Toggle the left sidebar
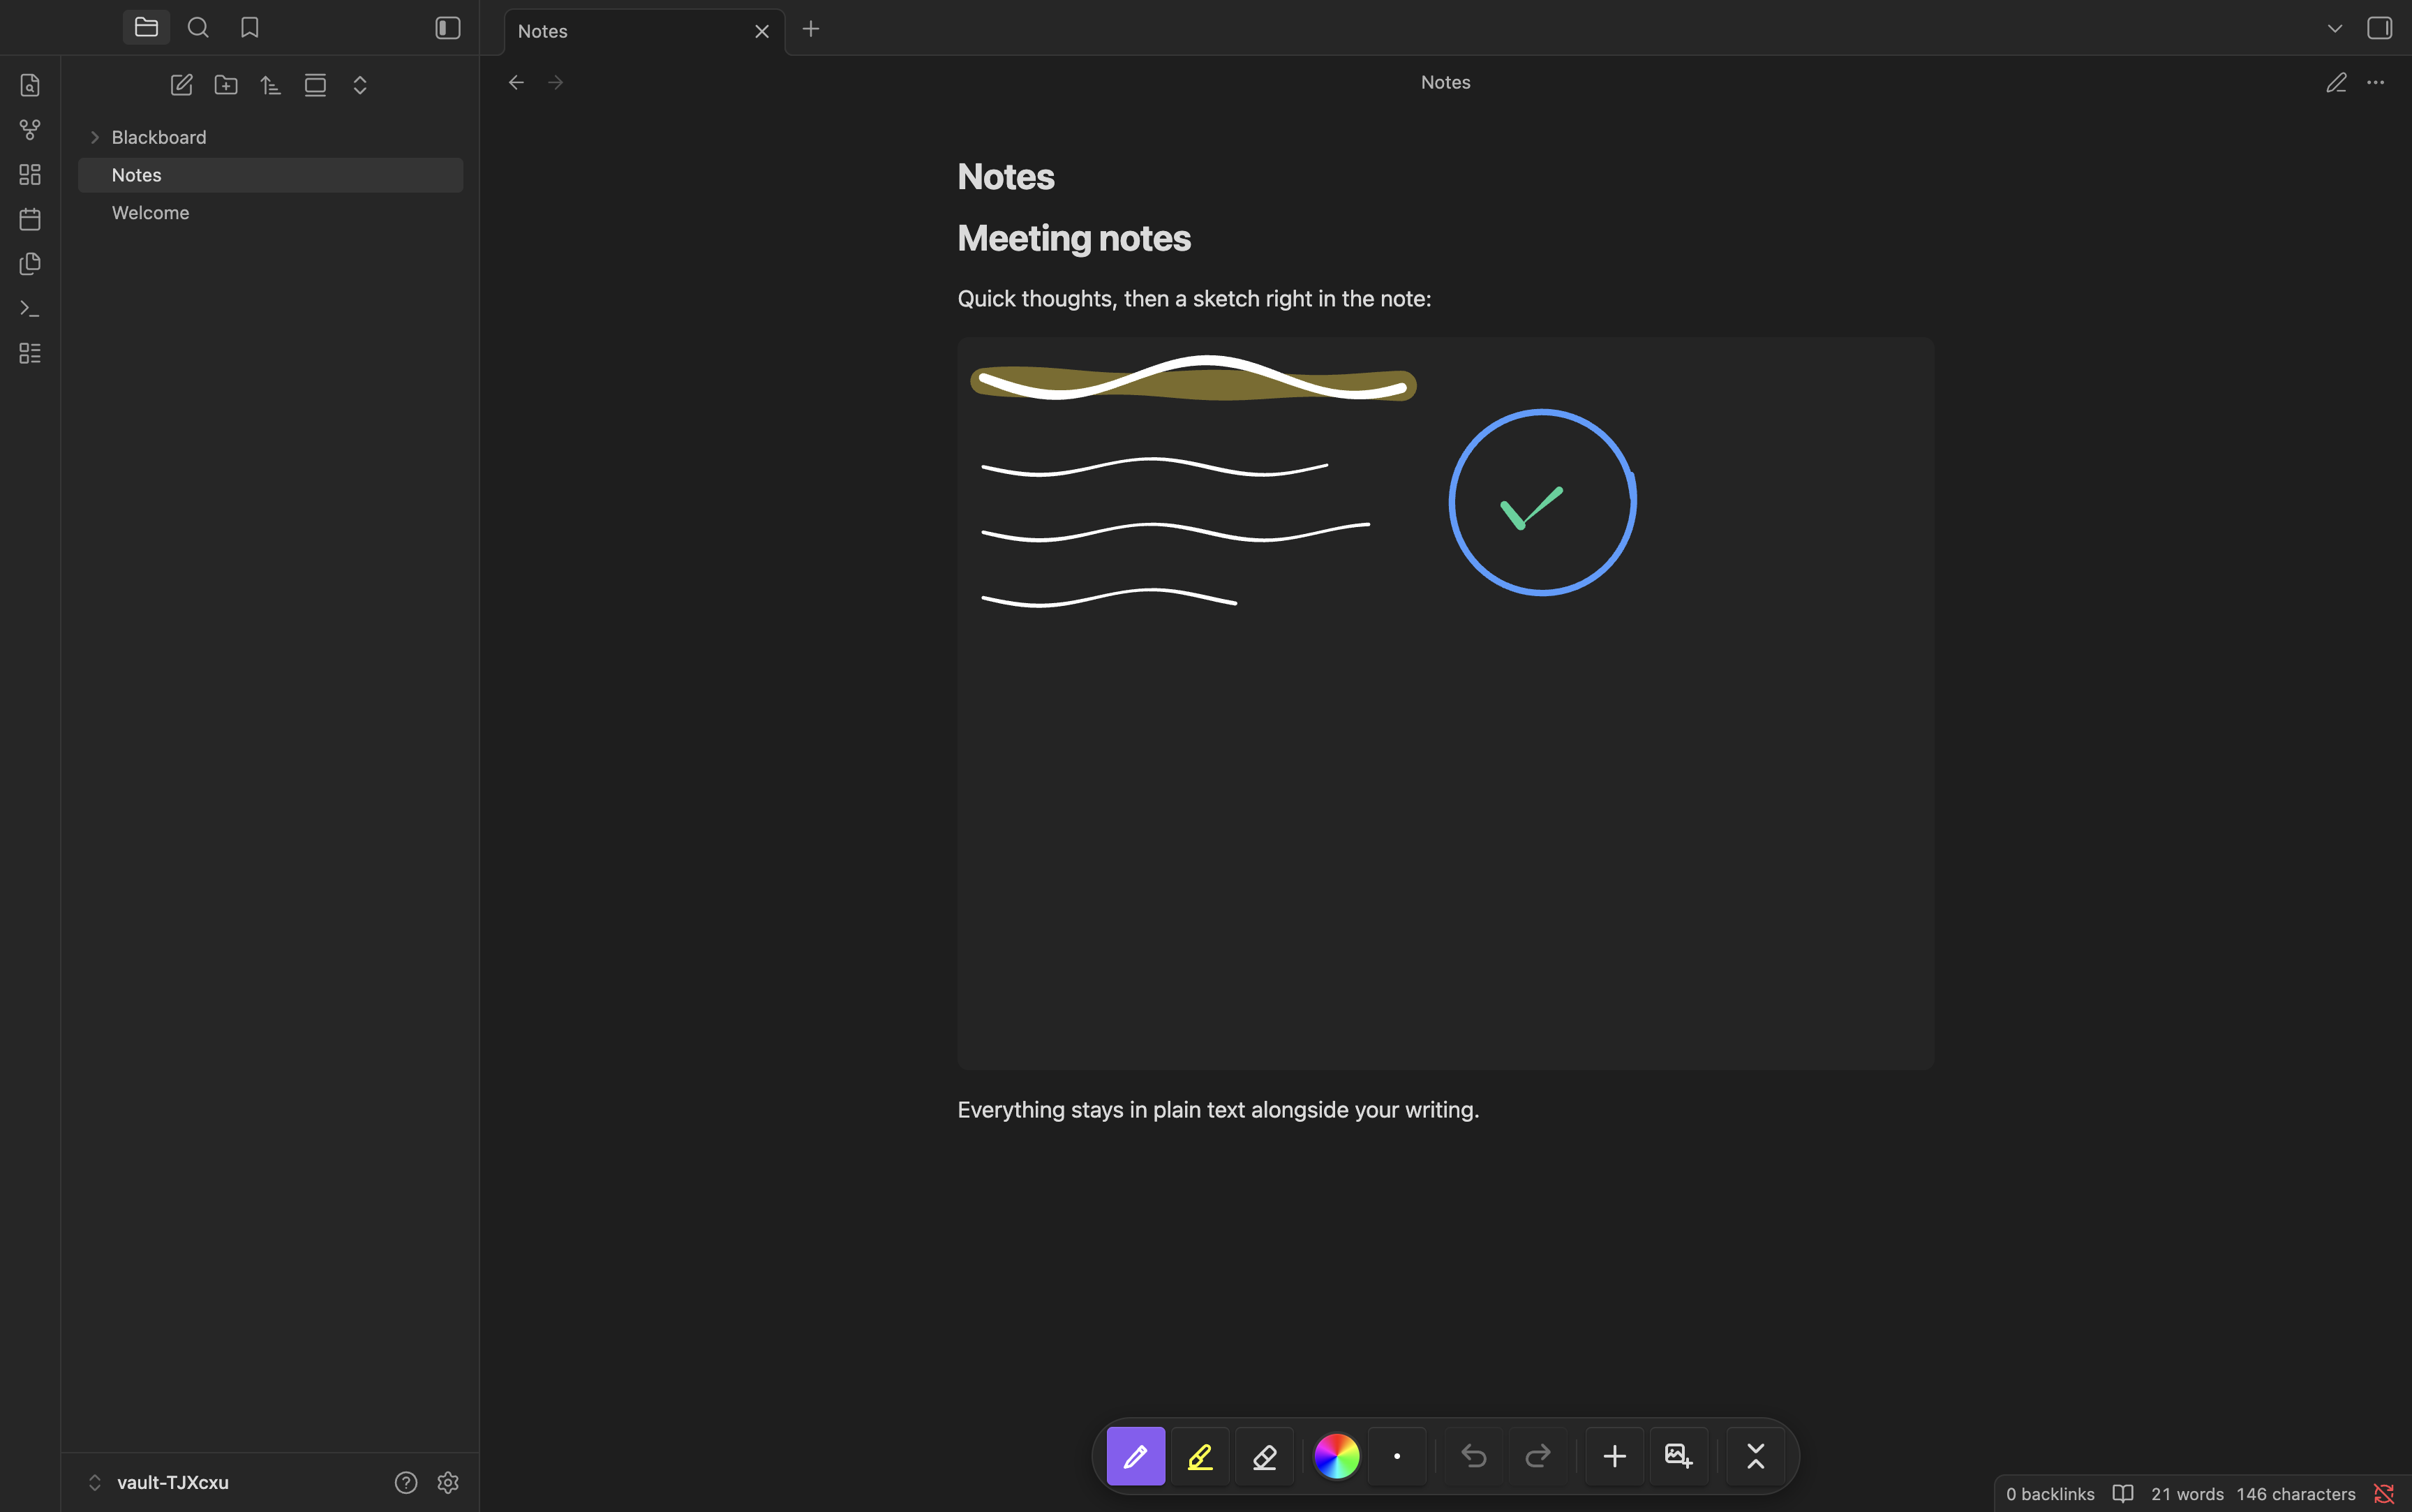The width and height of the screenshot is (2412, 1512). [448, 28]
